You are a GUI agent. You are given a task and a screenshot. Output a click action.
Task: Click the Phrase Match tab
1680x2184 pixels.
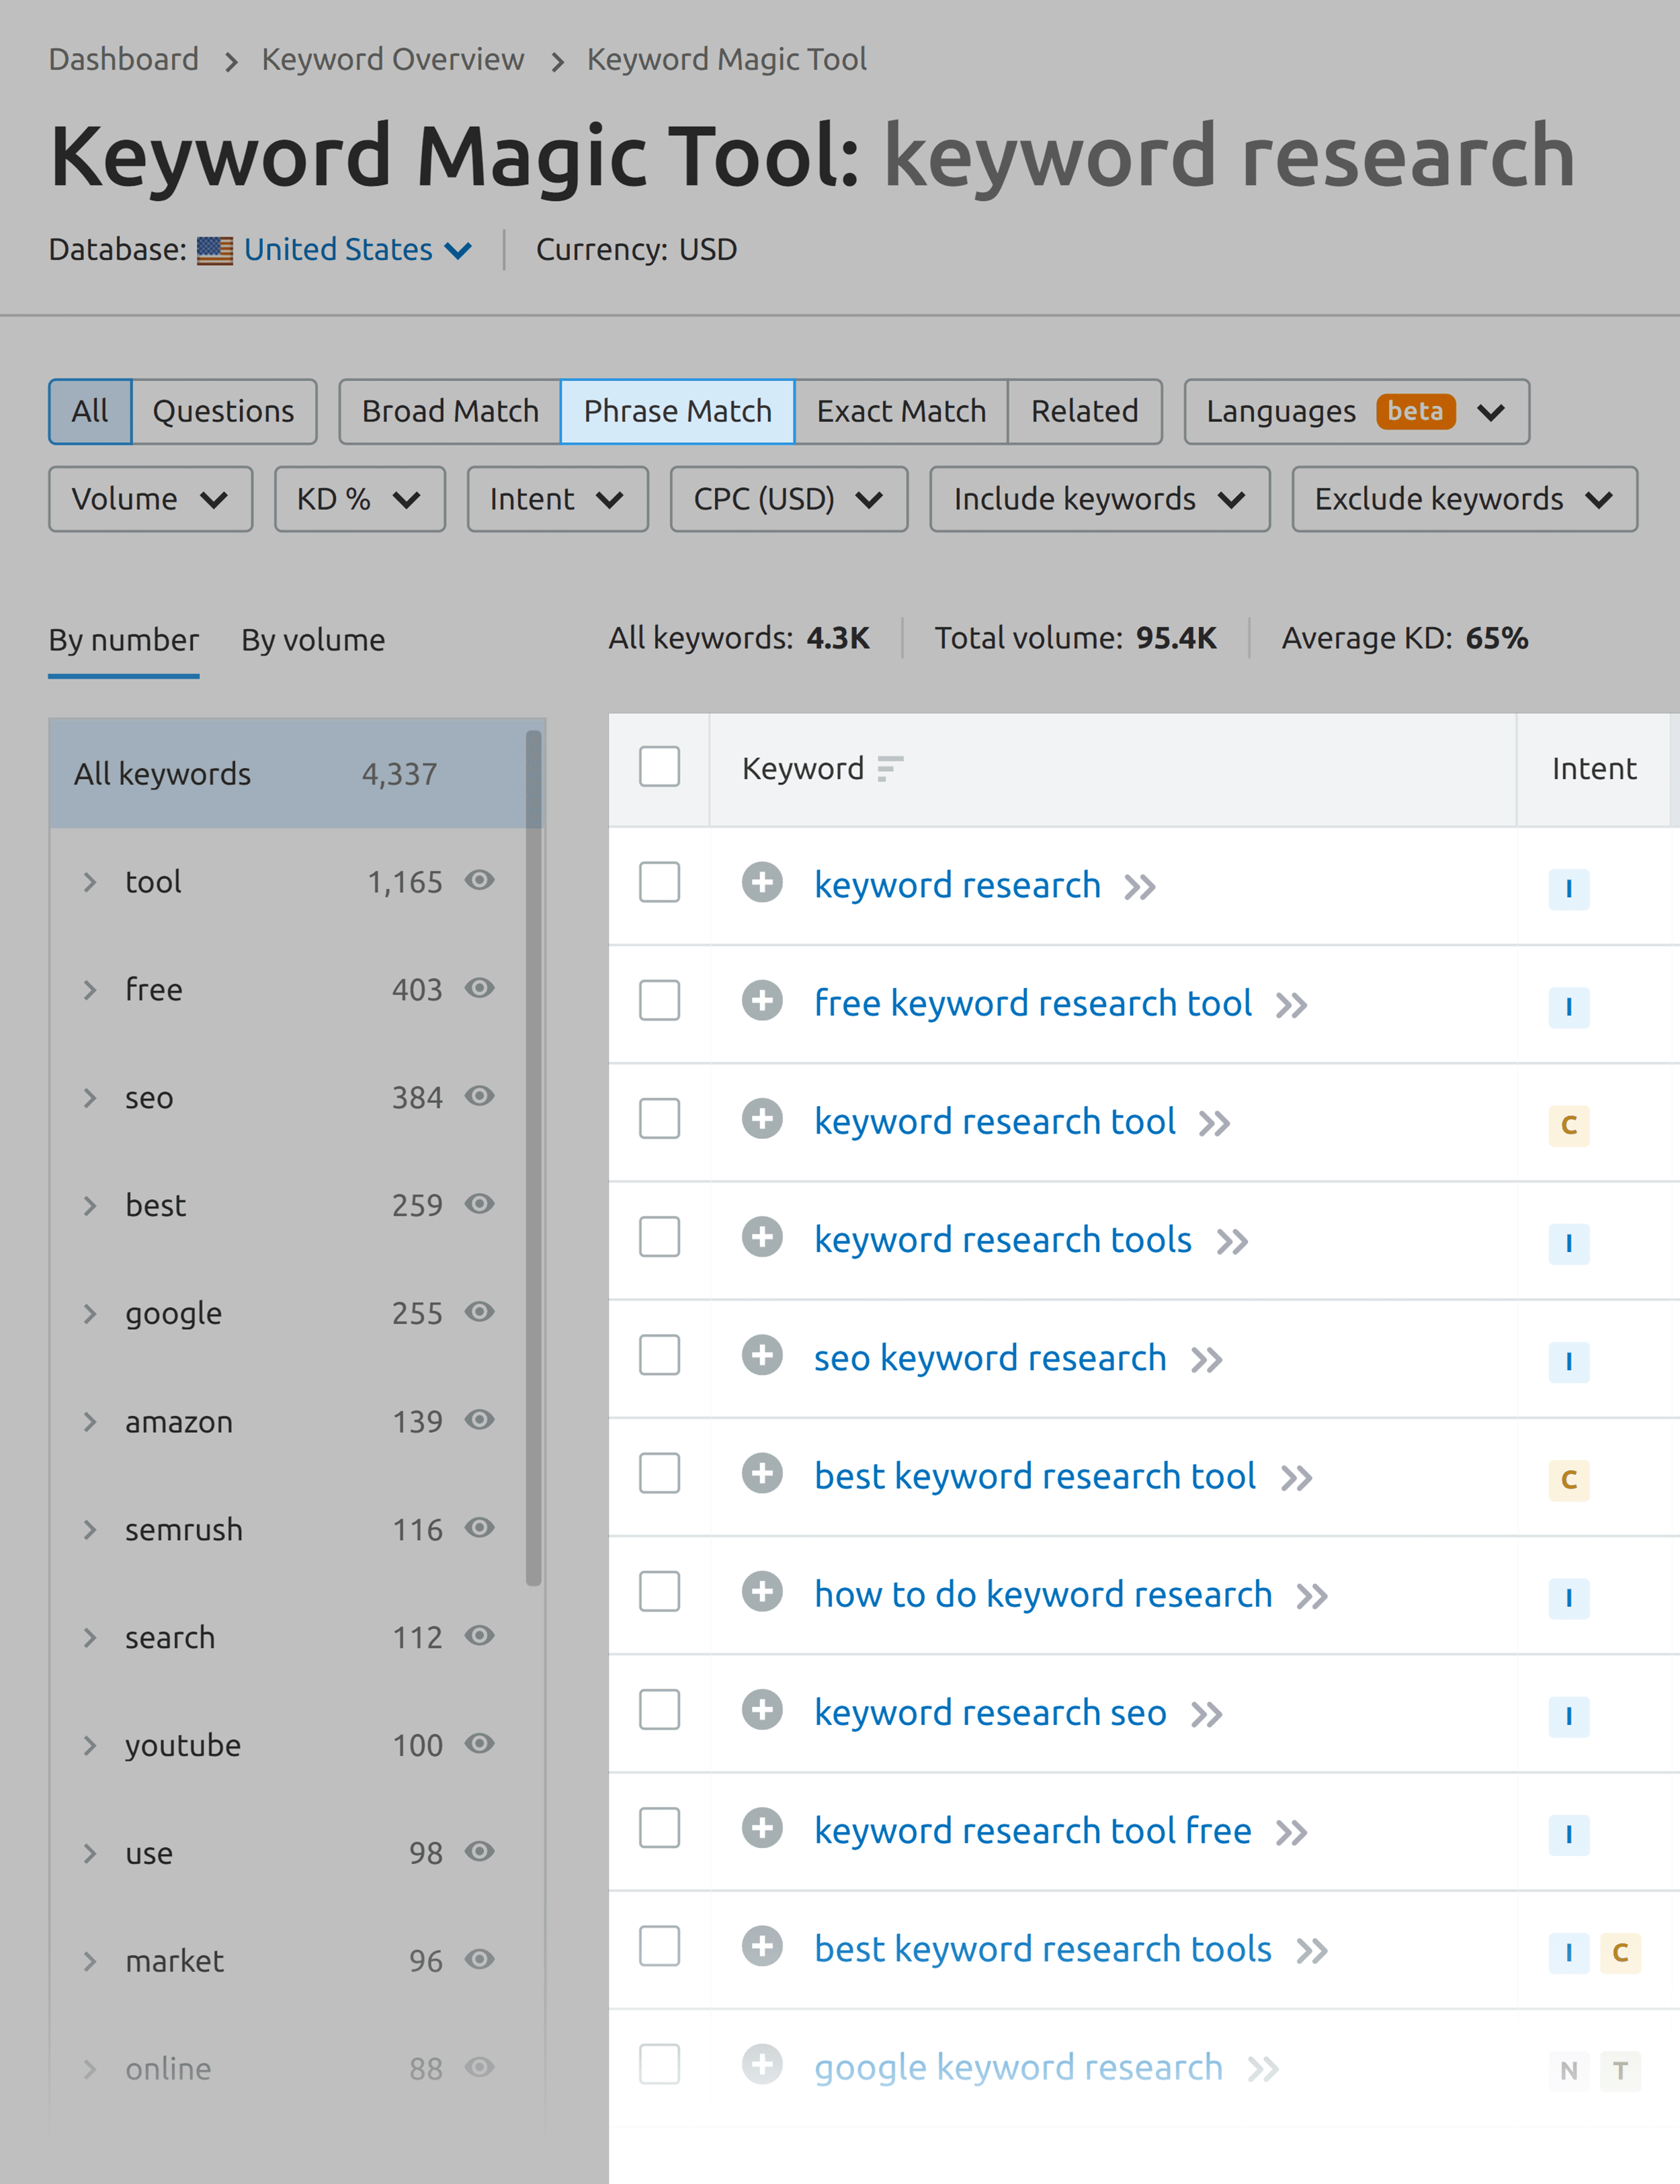click(x=677, y=411)
